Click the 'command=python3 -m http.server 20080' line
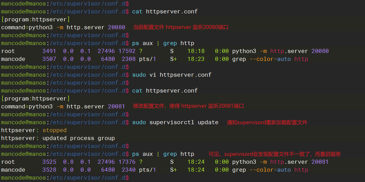 [63, 27]
